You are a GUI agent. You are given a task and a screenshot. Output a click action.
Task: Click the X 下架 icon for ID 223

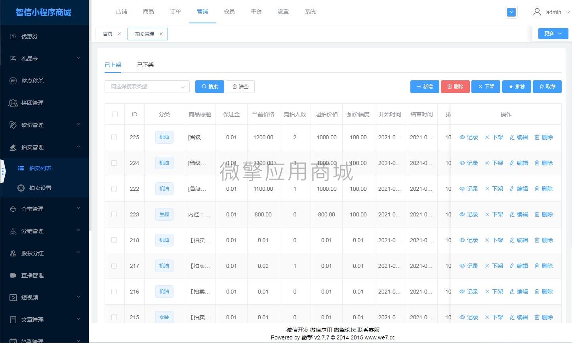pos(487,214)
